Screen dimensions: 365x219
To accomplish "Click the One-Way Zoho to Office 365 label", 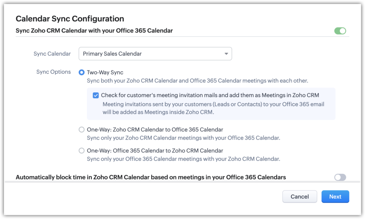I will pyautogui.click(x=156, y=130).
